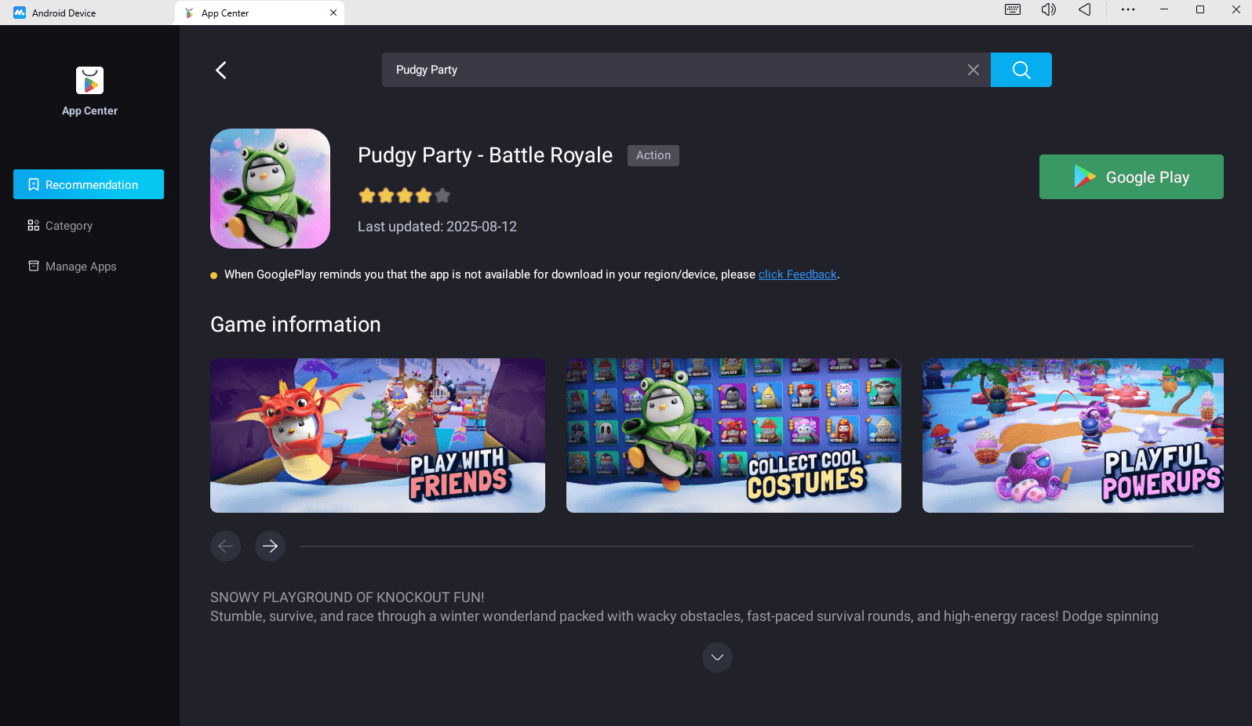
Task: Open the three-dots more menu
Action: (1128, 9)
